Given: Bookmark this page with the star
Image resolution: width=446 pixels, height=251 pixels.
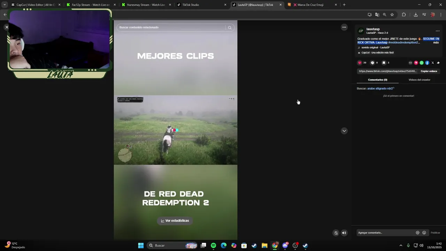Looking at the screenshot, I should coord(392,15).
